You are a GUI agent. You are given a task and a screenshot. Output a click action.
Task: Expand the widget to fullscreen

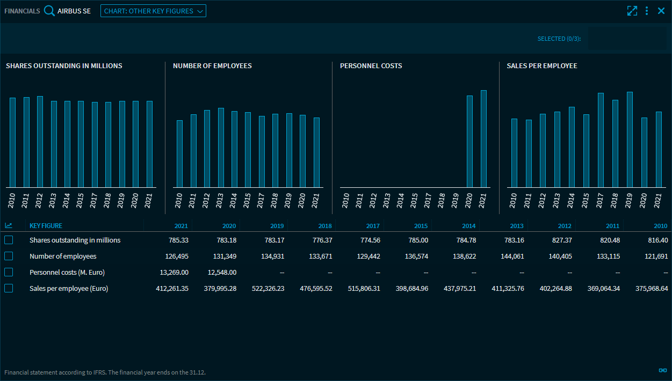(x=632, y=11)
